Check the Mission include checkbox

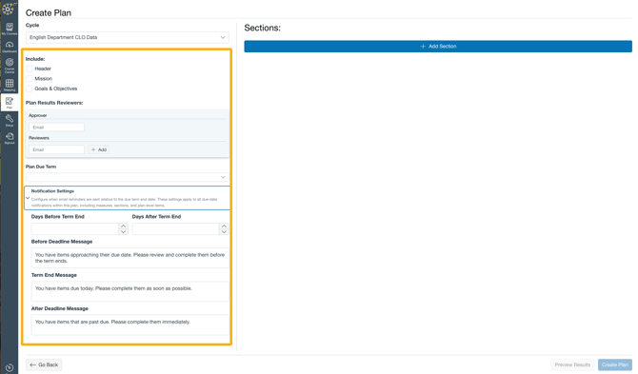coord(30,78)
